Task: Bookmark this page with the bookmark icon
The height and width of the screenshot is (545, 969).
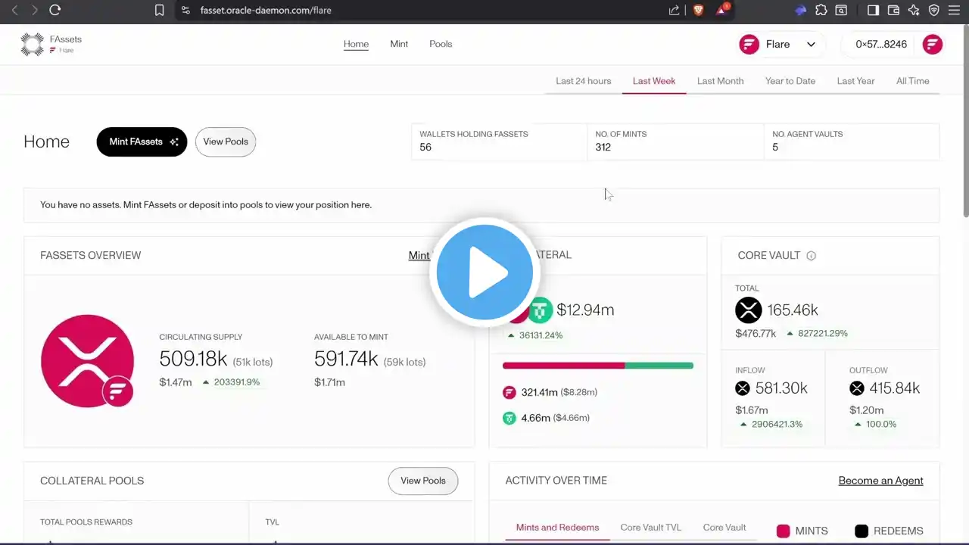Action: coord(159,10)
